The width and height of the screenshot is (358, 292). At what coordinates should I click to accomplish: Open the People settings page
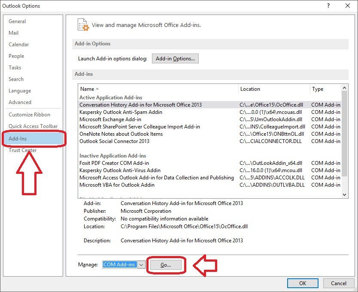point(16,56)
